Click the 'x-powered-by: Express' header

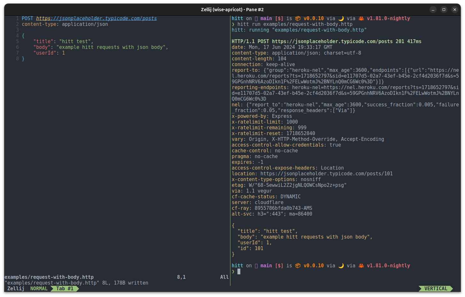[x=262, y=116]
